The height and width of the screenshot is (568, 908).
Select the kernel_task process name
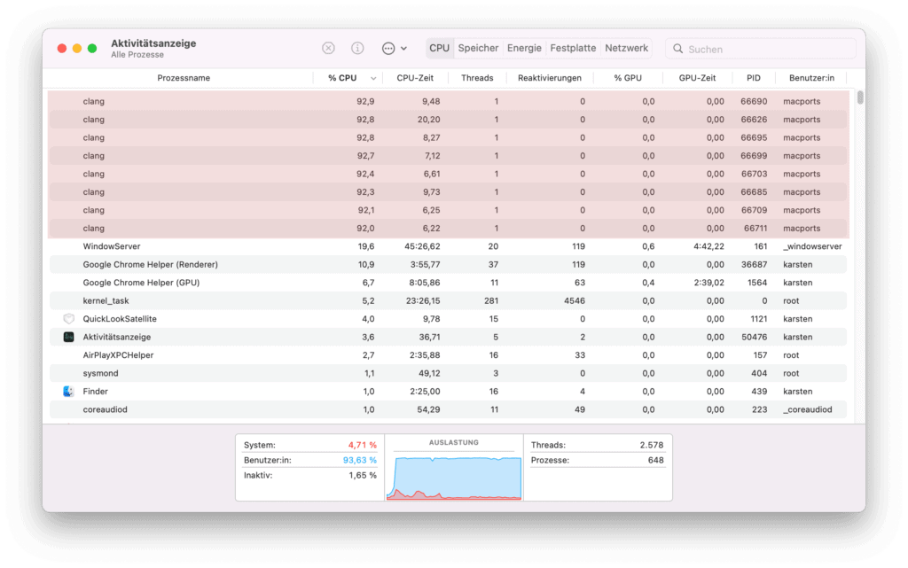[106, 300]
